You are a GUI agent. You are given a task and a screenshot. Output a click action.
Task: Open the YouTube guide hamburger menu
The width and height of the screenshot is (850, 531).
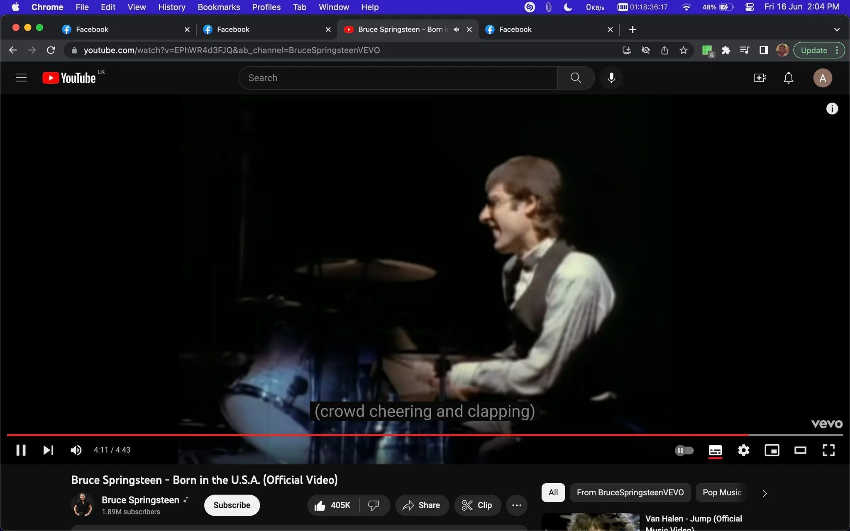tap(21, 78)
